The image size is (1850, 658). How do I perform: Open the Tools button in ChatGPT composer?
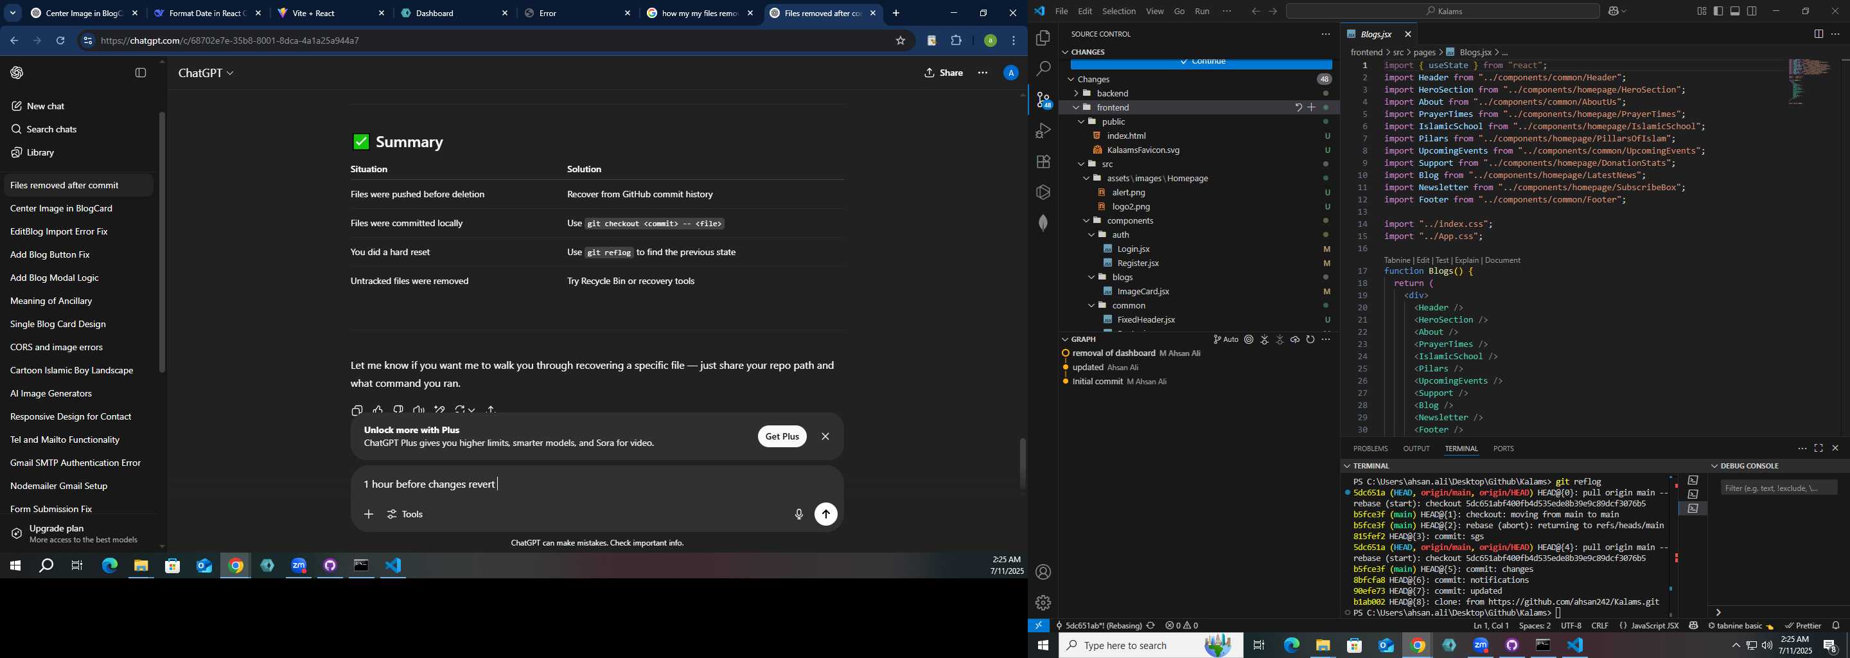[405, 514]
